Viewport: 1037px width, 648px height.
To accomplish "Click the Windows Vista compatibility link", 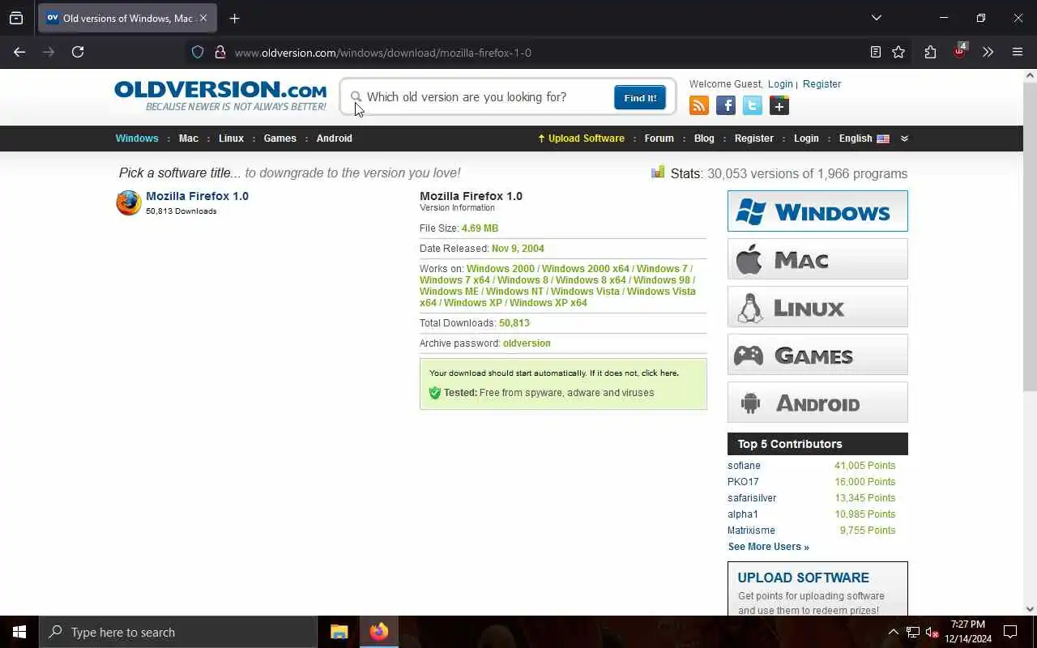I will (585, 292).
